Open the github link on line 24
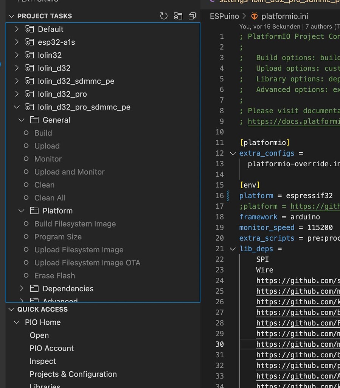 click(x=298, y=281)
